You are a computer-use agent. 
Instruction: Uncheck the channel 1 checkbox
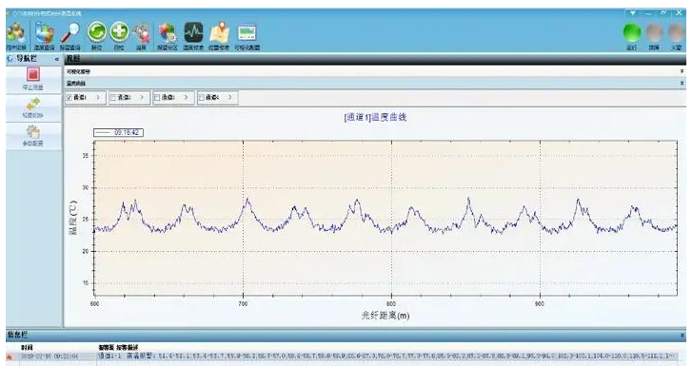click(x=69, y=98)
